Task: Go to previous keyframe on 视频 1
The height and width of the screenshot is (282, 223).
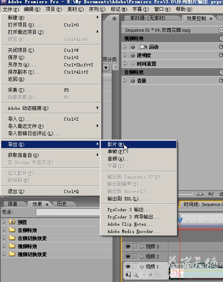Action: [143, 274]
